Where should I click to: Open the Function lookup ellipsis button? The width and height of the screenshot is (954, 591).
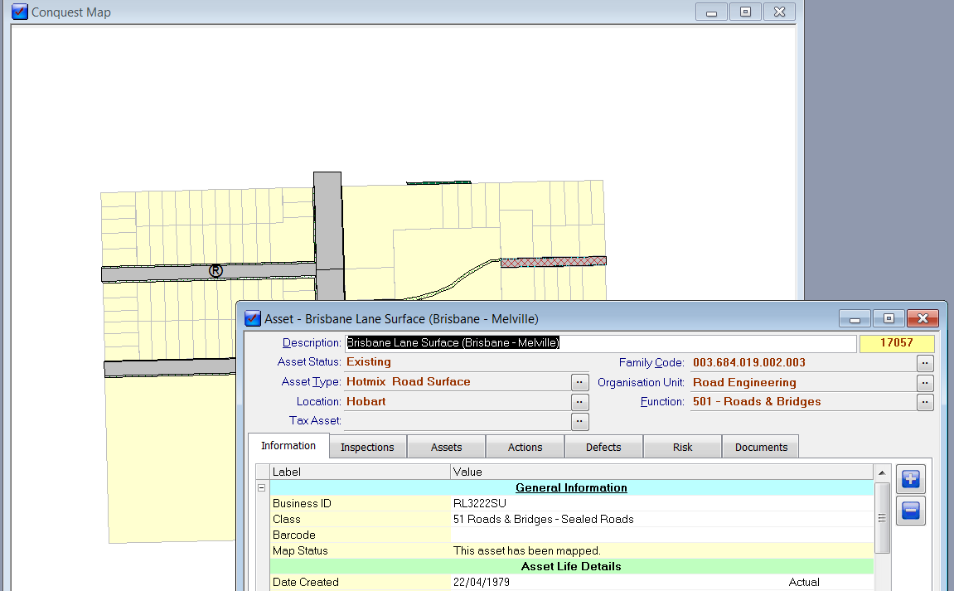pos(925,402)
